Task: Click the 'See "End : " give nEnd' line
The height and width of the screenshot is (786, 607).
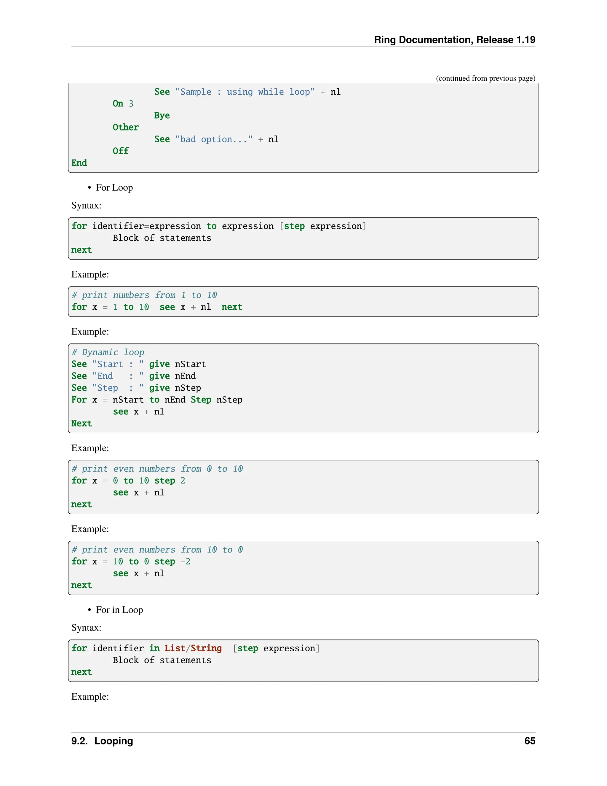Action: (134, 376)
